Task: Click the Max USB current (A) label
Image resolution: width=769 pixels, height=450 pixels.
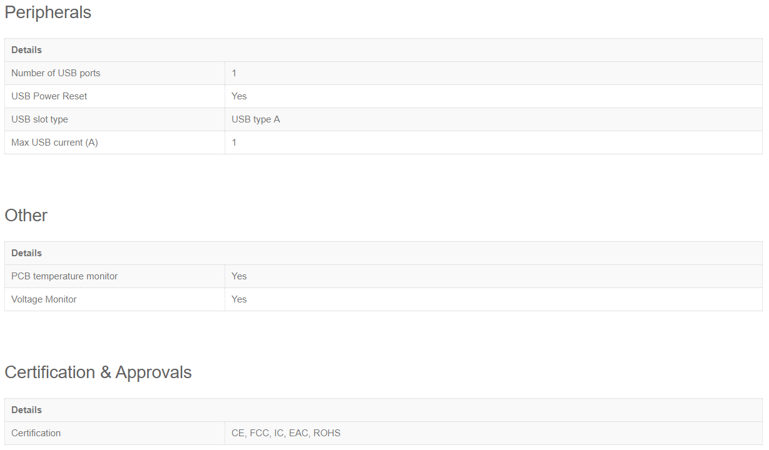Action: click(54, 142)
